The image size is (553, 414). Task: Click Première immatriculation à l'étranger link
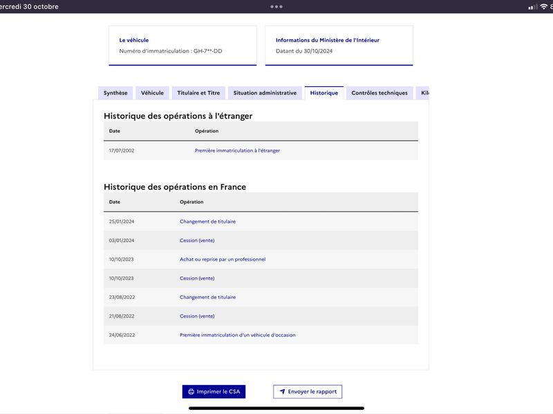237,150
